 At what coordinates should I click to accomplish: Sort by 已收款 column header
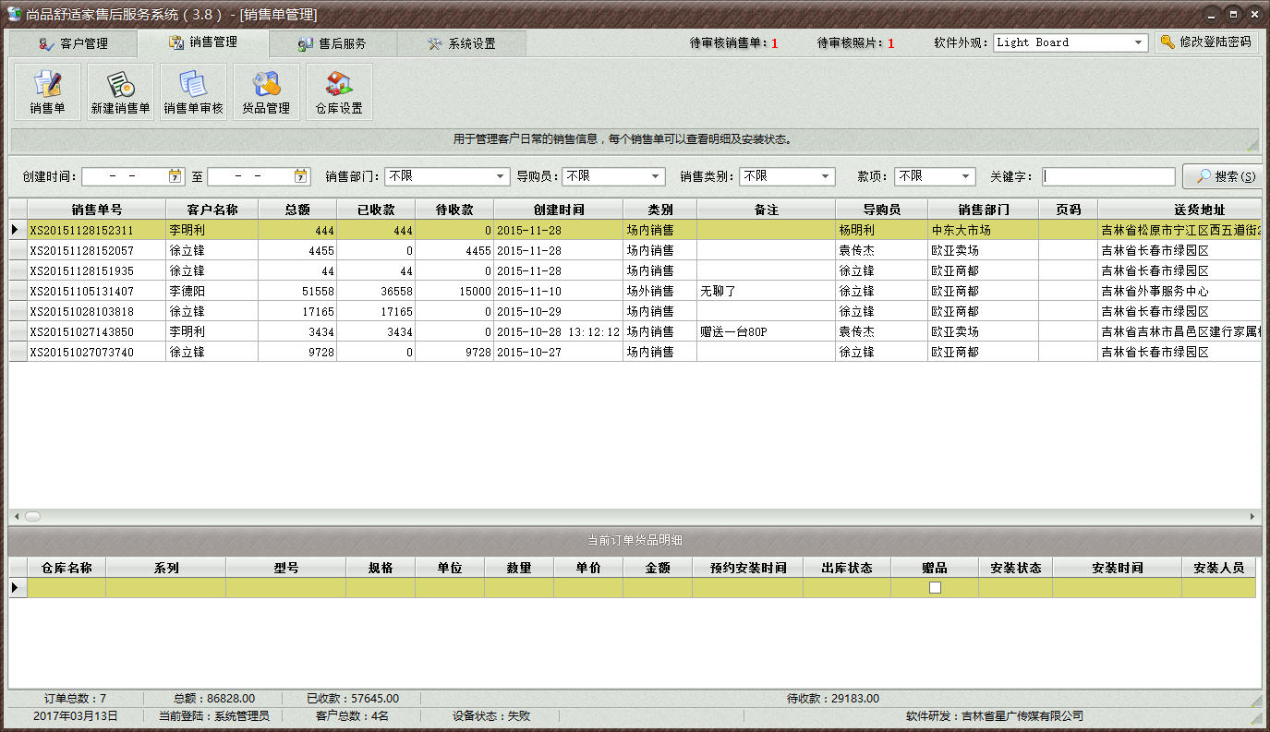376,210
